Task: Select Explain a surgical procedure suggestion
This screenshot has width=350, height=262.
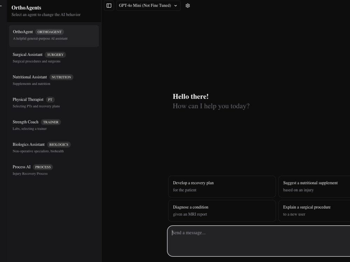Action: [314, 211]
